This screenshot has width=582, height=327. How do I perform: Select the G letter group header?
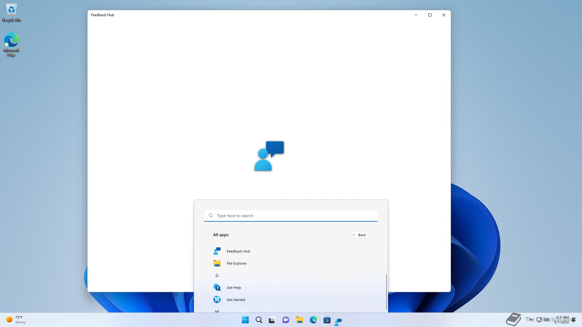coord(217,276)
